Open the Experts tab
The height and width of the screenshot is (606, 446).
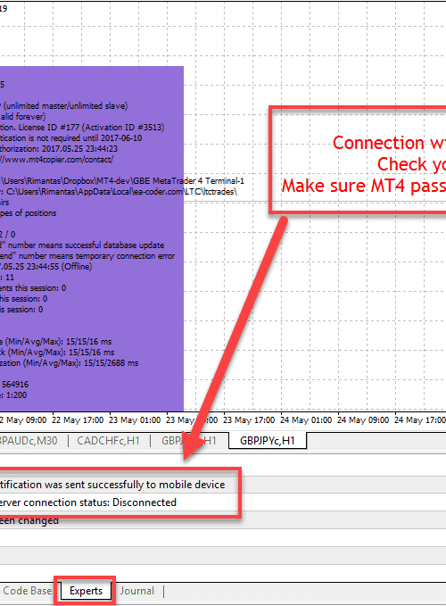tap(86, 591)
